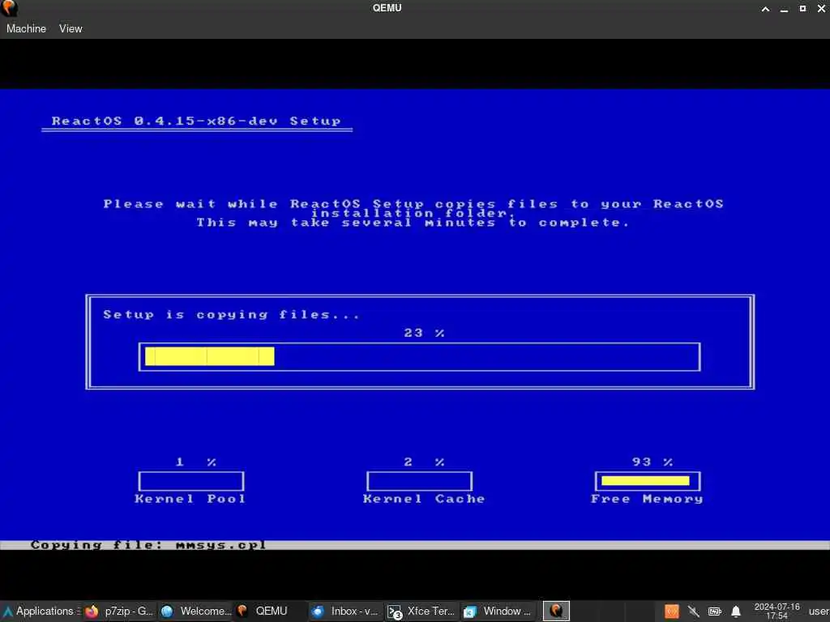Open the View menu in QEMU
This screenshot has width=830, height=622.
[x=71, y=28]
